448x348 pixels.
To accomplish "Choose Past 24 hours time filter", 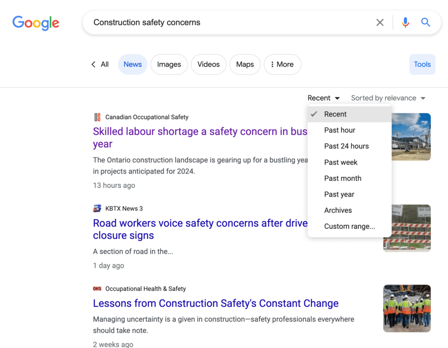I will (346, 146).
